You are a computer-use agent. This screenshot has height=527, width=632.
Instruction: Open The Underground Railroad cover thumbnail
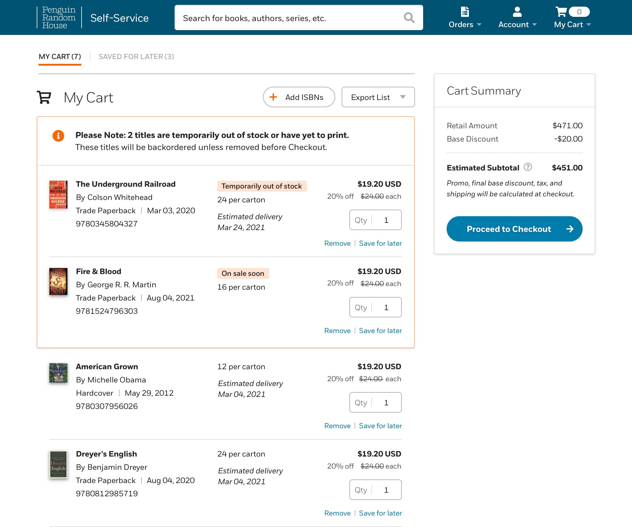pyautogui.click(x=58, y=195)
